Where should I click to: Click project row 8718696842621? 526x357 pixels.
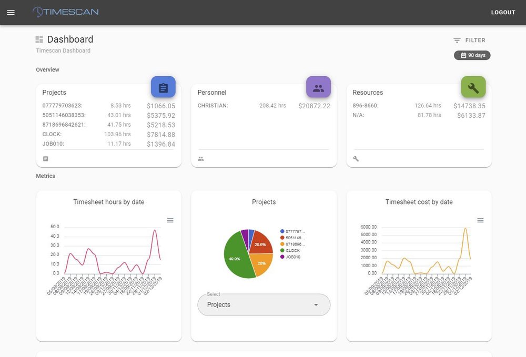click(109, 125)
